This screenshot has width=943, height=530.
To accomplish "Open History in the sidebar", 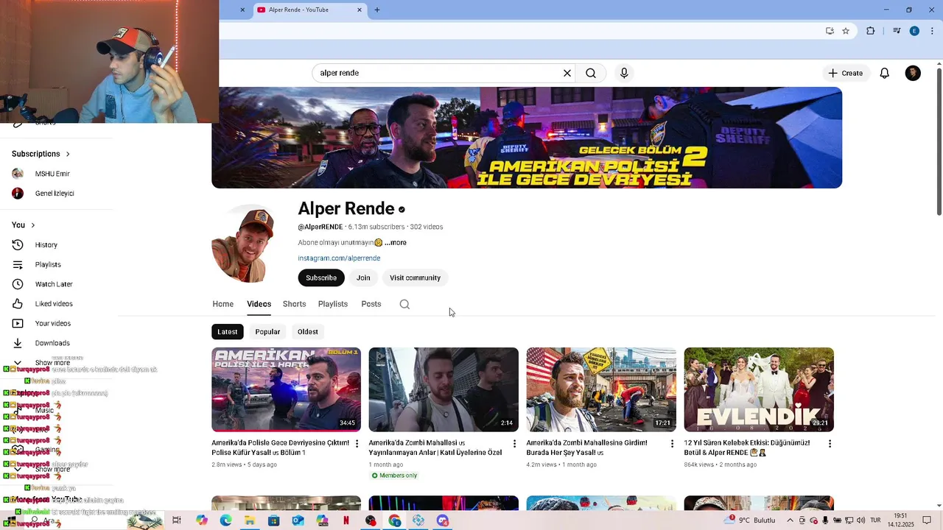I will tap(46, 245).
